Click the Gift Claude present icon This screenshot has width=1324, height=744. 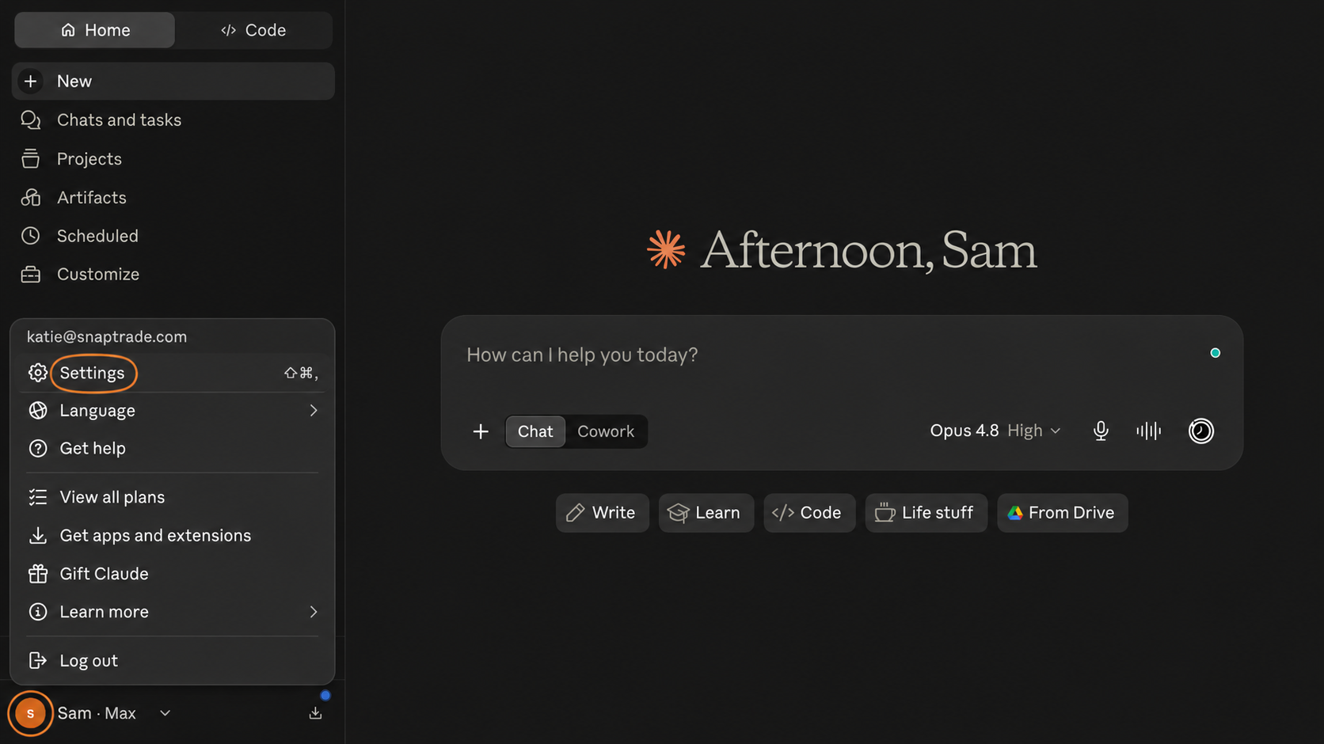pos(37,574)
